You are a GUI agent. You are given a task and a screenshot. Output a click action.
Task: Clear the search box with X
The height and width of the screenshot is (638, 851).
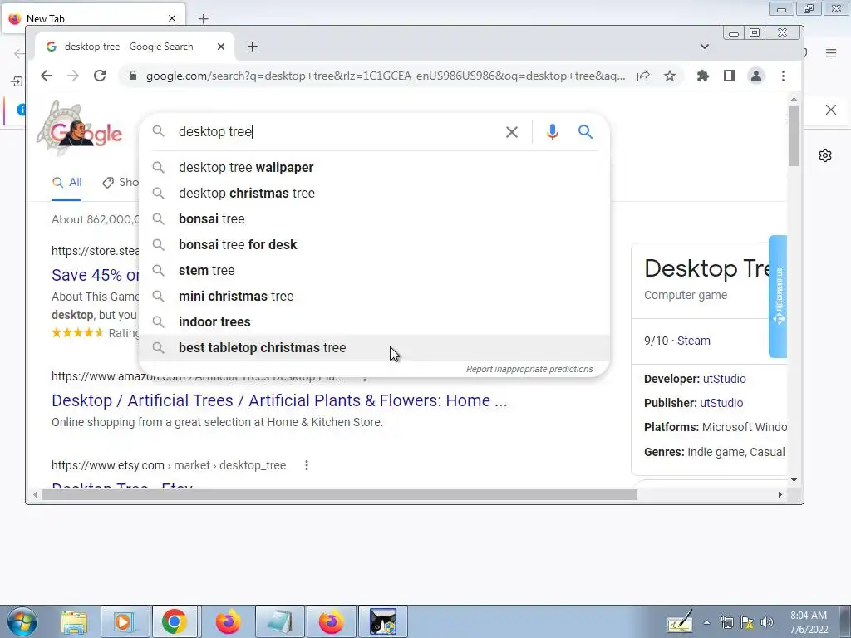512,132
